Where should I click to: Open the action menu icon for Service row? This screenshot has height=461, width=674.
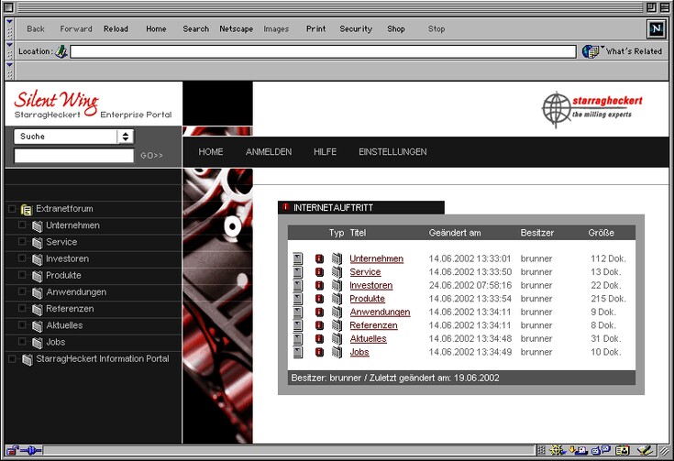coord(298,272)
